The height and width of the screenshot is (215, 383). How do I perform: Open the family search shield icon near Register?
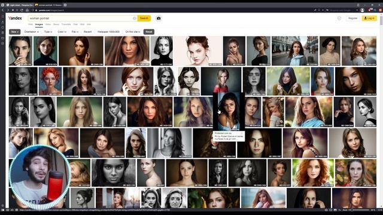pyautogui.click(x=339, y=19)
